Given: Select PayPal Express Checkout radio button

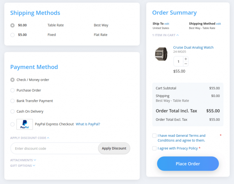Looking at the screenshot, I should (x=12, y=124).
